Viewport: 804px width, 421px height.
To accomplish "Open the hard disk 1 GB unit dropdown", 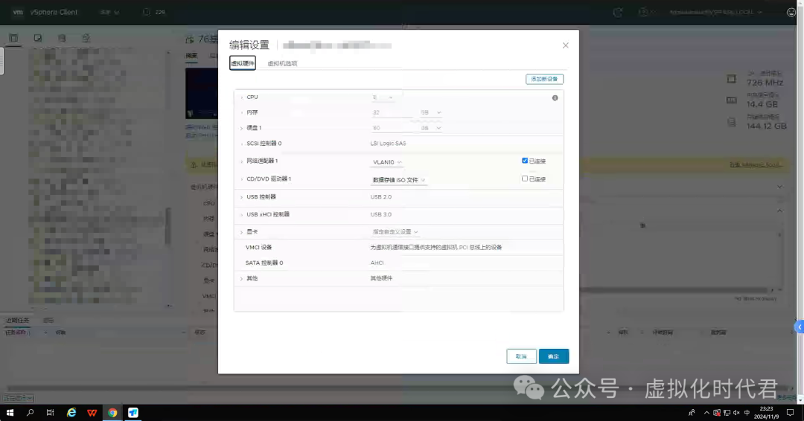I will coord(430,128).
